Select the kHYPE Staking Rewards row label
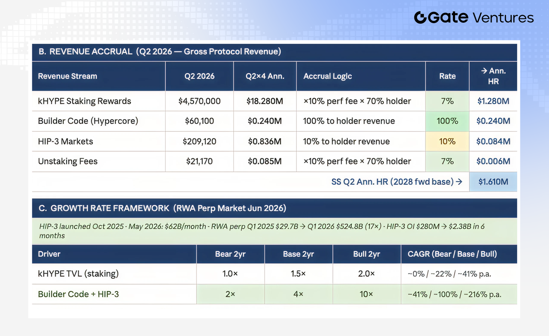This screenshot has height=336, width=549. (x=84, y=101)
